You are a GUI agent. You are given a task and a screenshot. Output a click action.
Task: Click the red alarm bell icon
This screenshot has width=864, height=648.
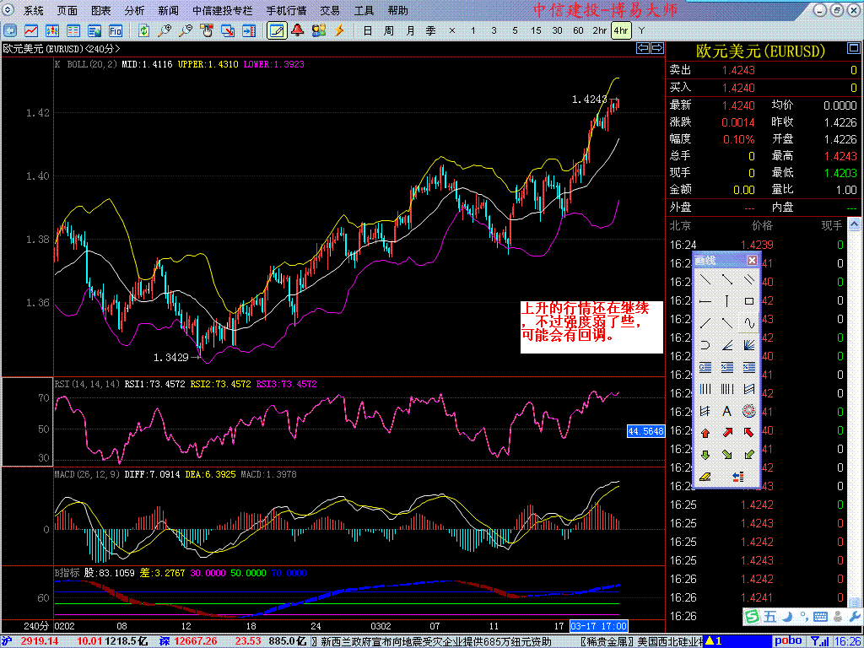298,31
